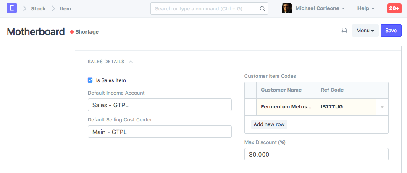
Task: Go to Stock breadcrumb
Action: coord(38,8)
